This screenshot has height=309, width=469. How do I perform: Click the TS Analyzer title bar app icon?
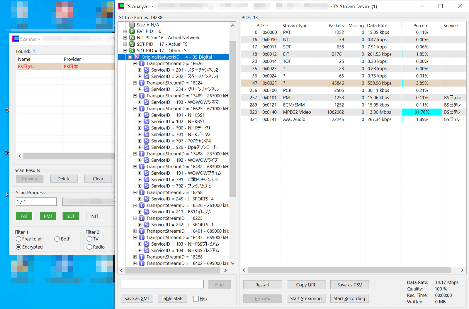click(x=121, y=6)
